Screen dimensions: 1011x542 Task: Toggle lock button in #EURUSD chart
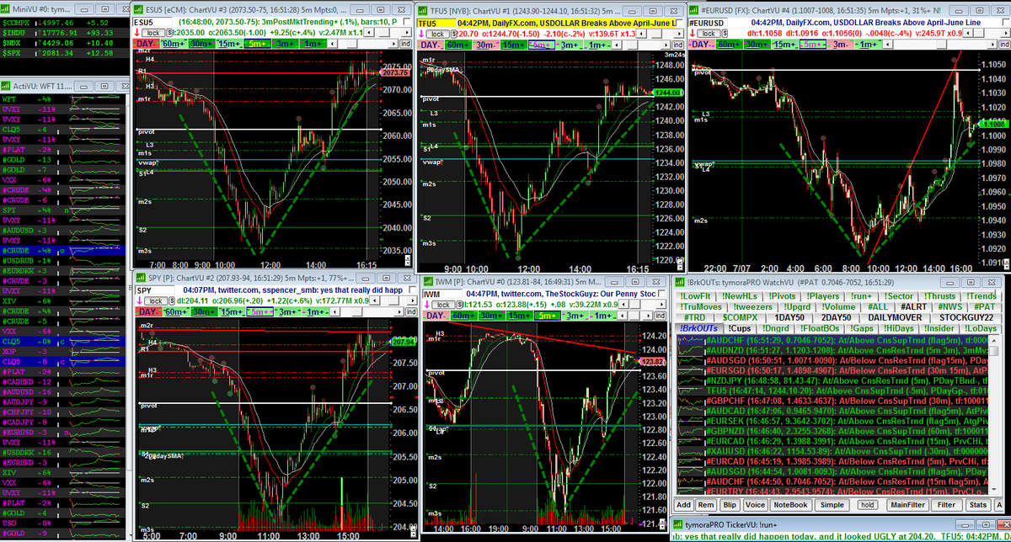(710, 33)
